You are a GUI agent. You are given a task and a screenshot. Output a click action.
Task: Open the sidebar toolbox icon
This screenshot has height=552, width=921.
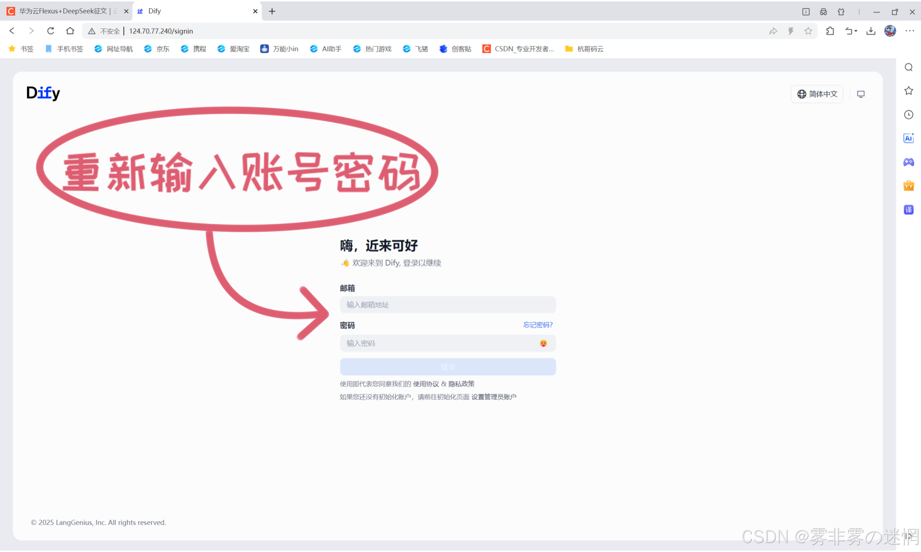point(908,186)
